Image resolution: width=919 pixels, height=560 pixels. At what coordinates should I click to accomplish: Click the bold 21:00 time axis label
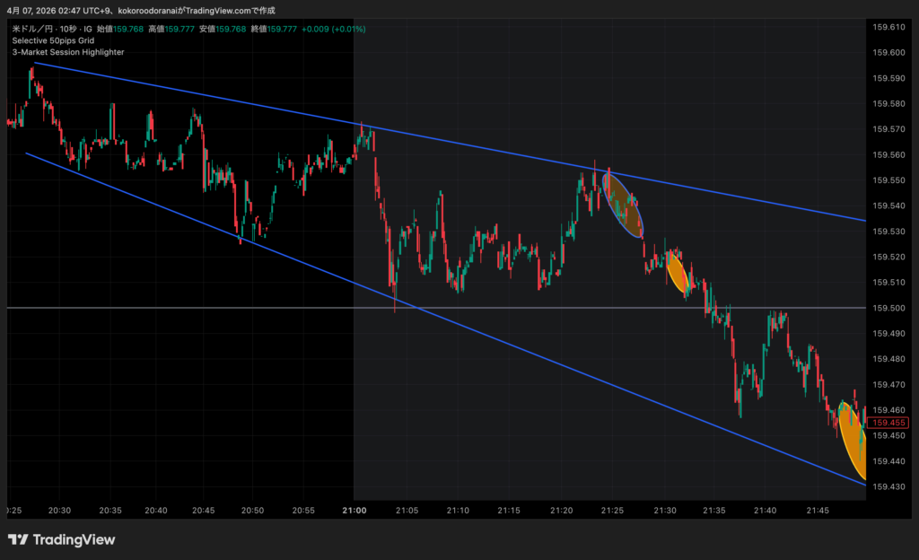(x=354, y=510)
